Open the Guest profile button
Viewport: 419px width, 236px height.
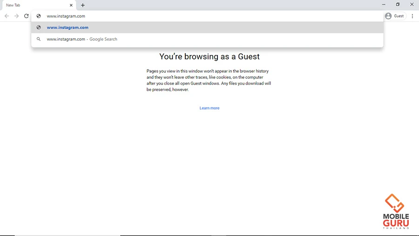(395, 16)
